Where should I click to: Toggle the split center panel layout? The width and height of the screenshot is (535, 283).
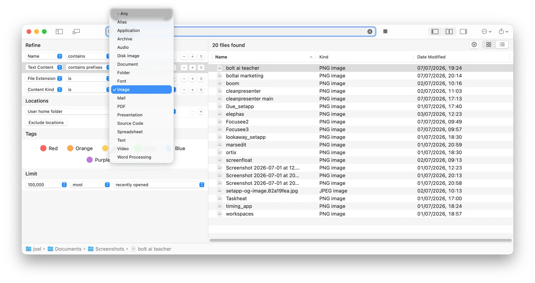click(449, 31)
